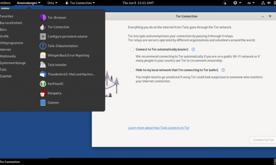Open the Orte places dropdown
276x165 pixels.
click(52, 3)
